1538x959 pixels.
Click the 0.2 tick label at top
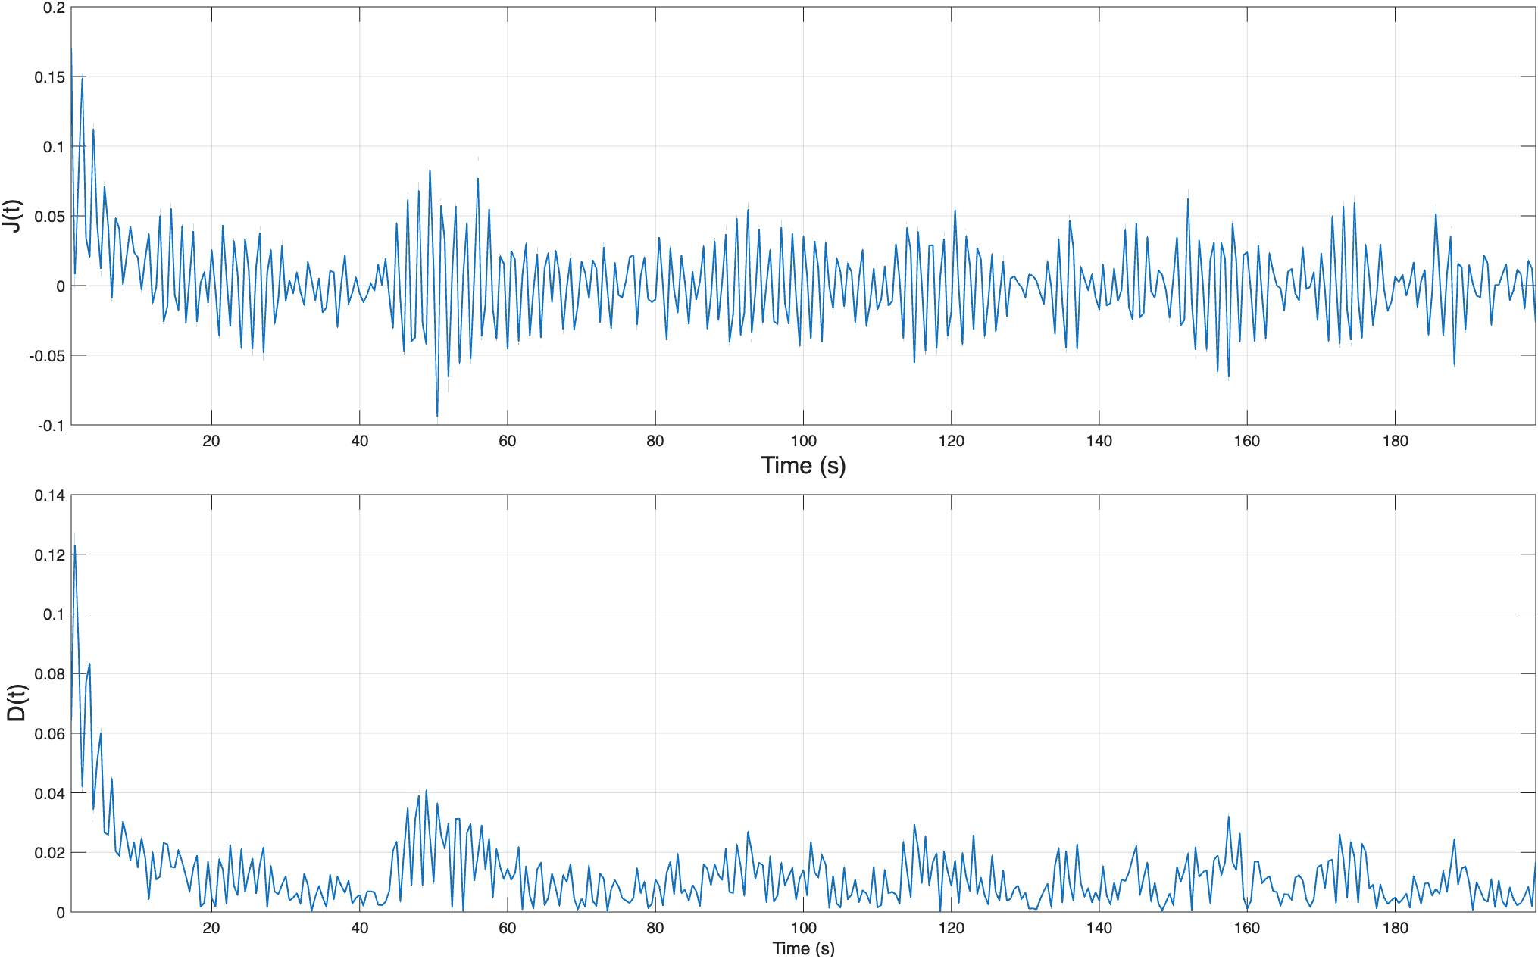pos(54,8)
